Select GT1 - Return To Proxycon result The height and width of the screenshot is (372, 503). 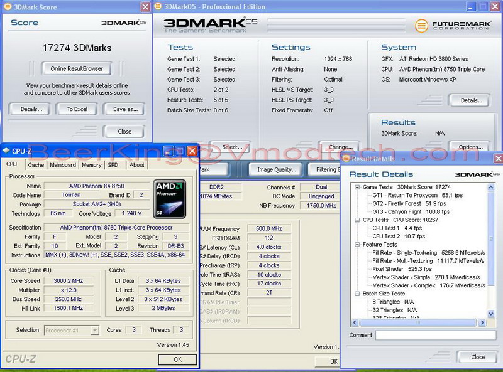pos(417,195)
